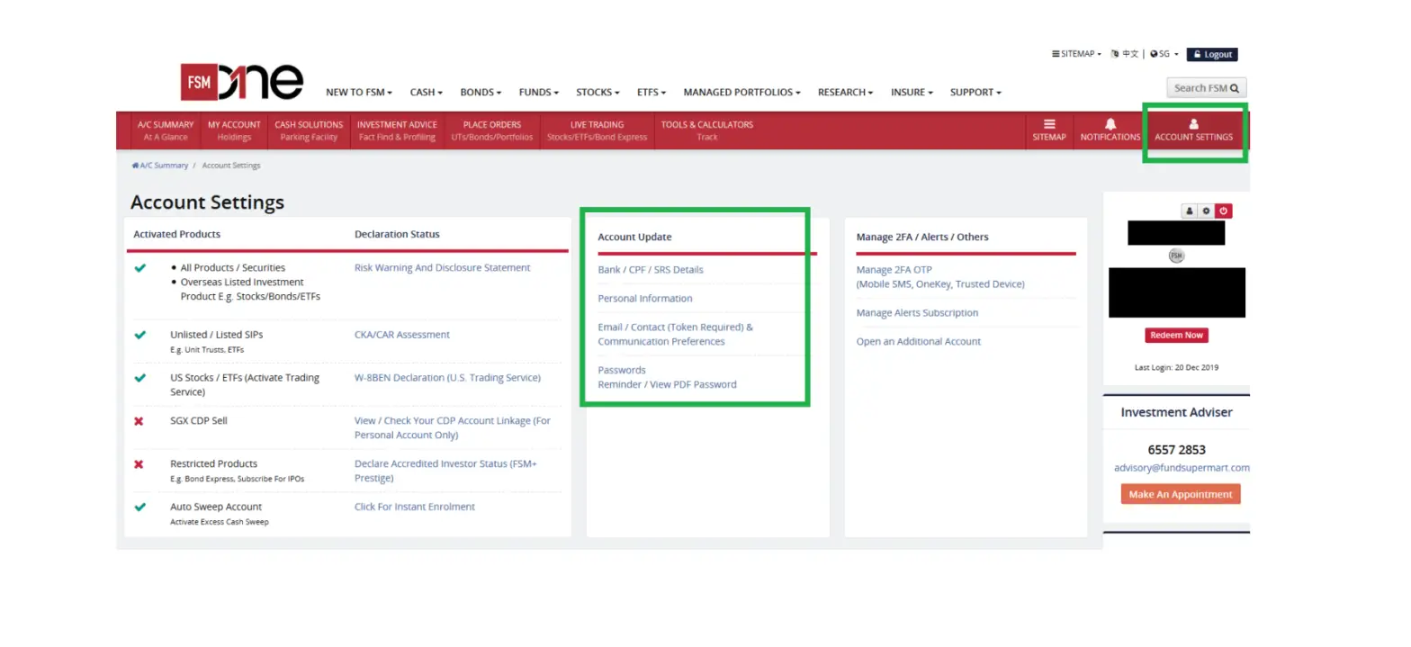
Task: Click the FSMOne logo
Action: tap(241, 82)
